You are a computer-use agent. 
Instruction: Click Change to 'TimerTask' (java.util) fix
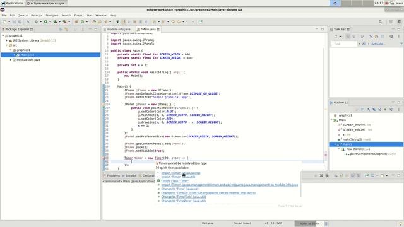tap(184, 197)
